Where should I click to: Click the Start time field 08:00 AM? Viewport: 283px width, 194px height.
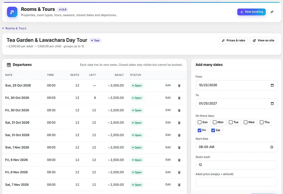point(236,147)
